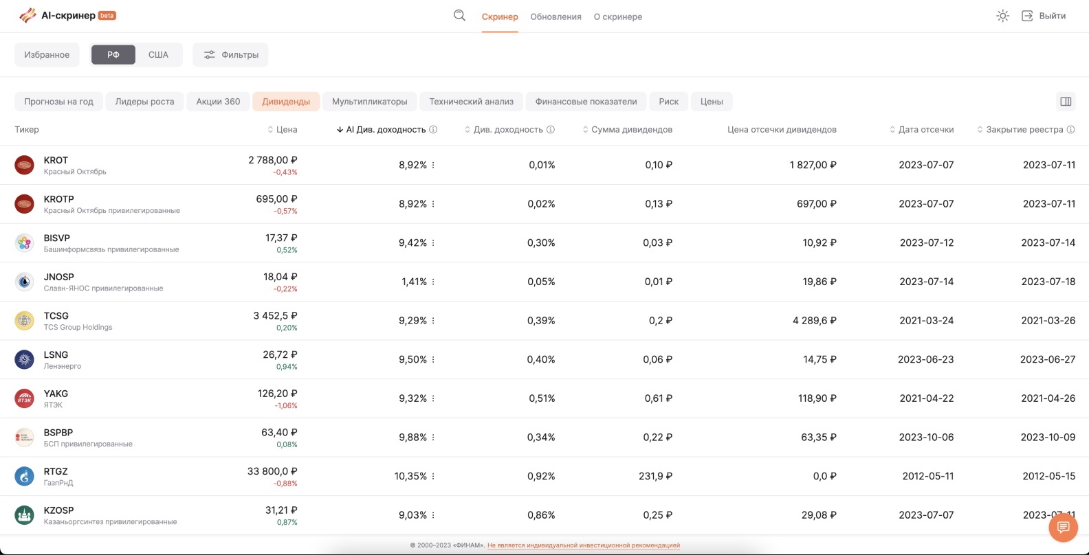The height and width of the screenshot is (555, 1089).
Task: Click info icon next to Закрытие реестра
Action: [1070, 130]
